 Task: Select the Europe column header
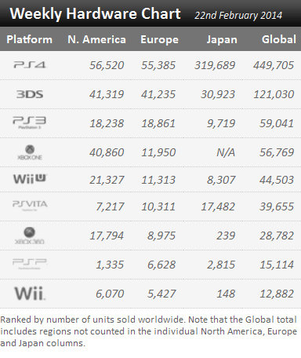(159, 39)
